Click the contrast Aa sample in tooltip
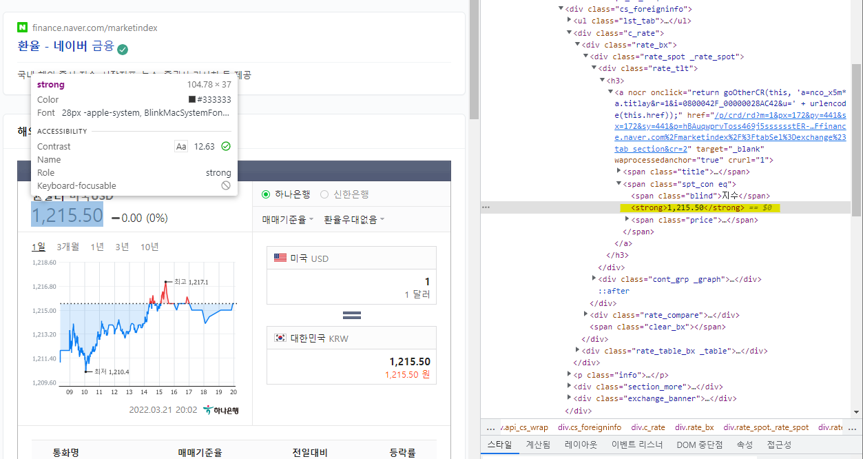 point(181,146)
